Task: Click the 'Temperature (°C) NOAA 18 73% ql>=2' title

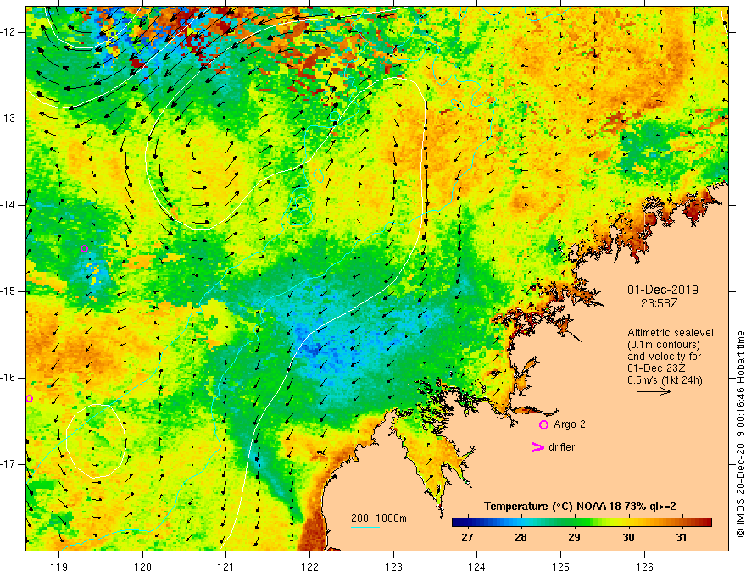Action: point(580,507)
